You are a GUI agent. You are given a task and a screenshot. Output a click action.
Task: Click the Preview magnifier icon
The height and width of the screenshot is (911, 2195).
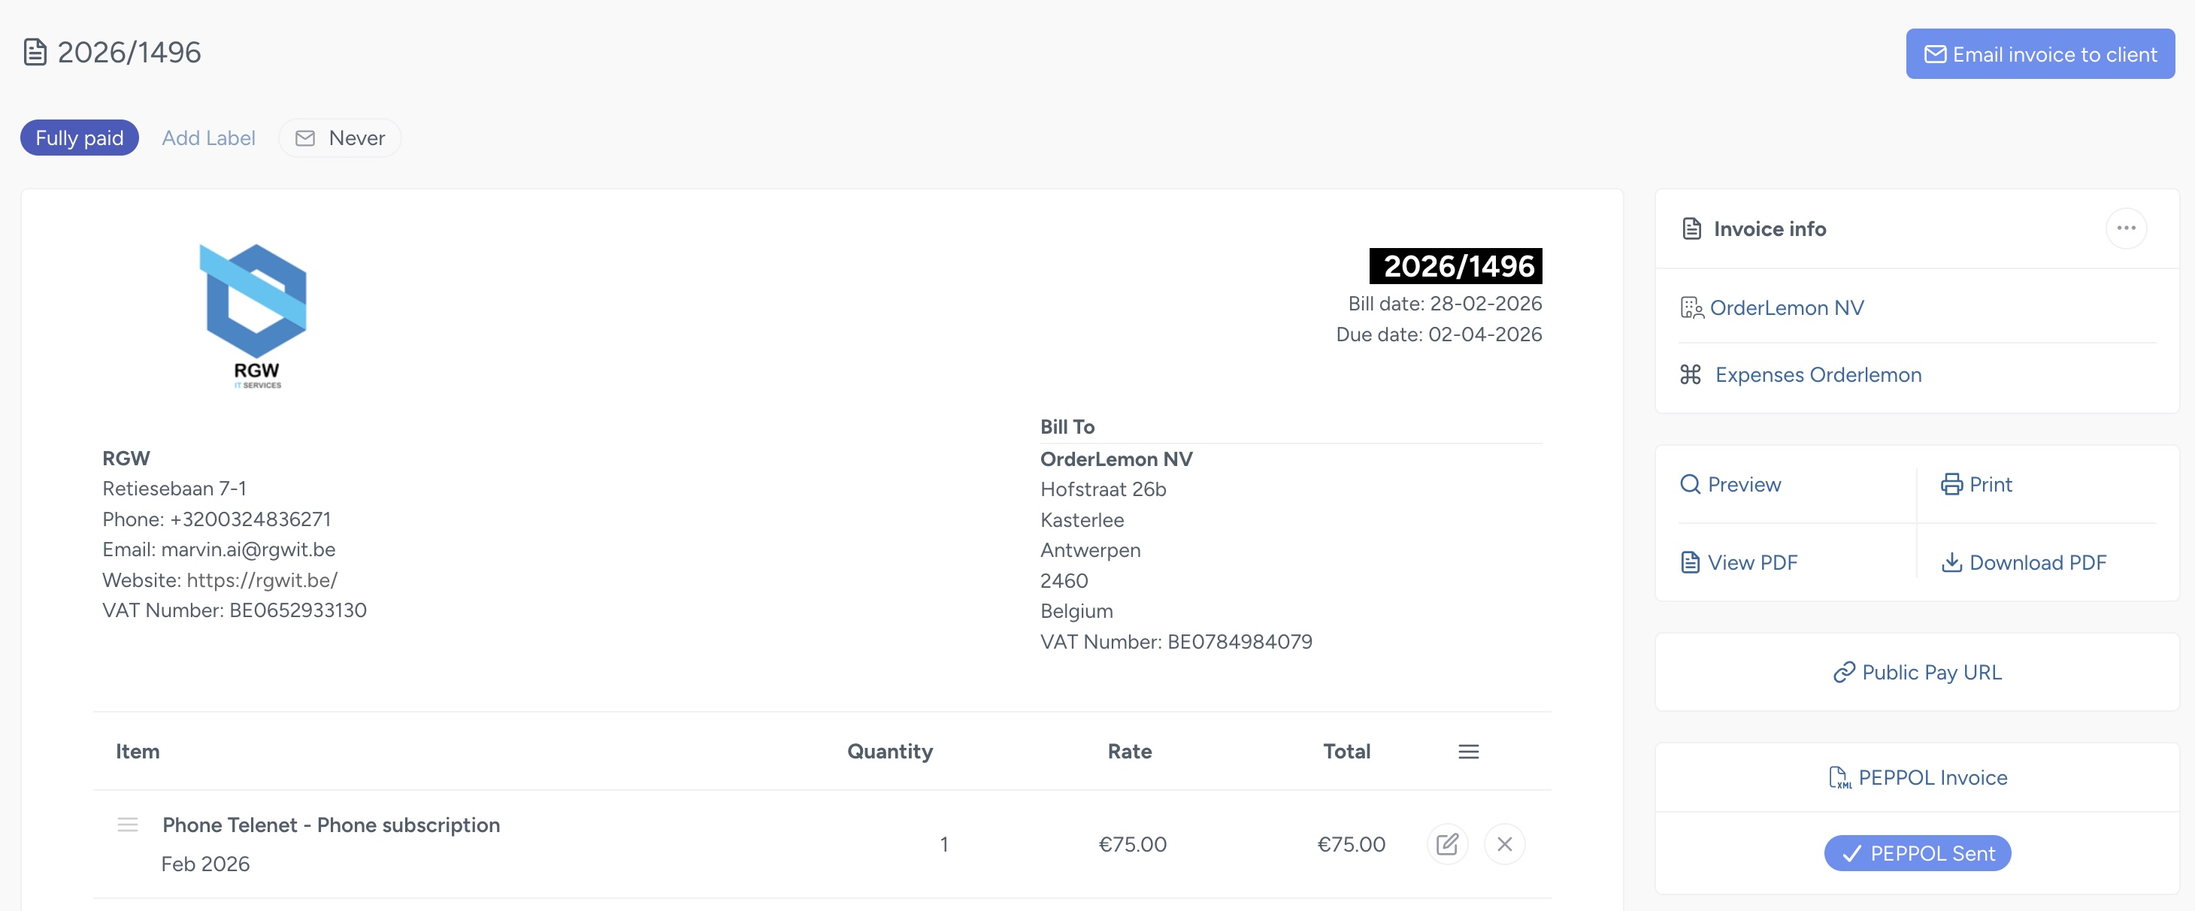[1691, 484]
